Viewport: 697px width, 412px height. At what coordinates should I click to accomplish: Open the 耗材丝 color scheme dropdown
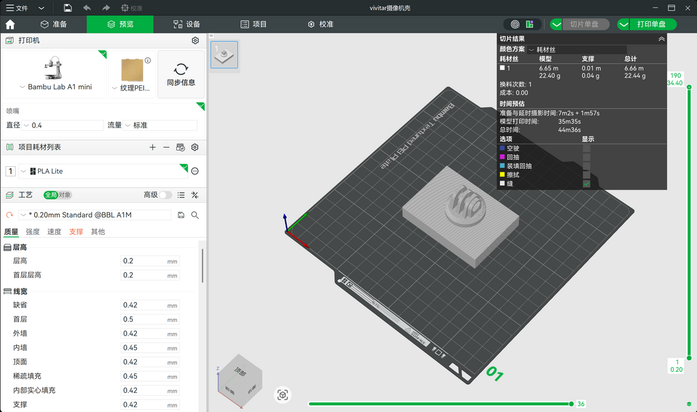pos(577,50)
